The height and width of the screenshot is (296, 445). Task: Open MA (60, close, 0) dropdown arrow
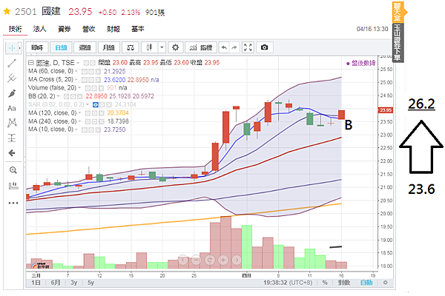coord(76,71)
